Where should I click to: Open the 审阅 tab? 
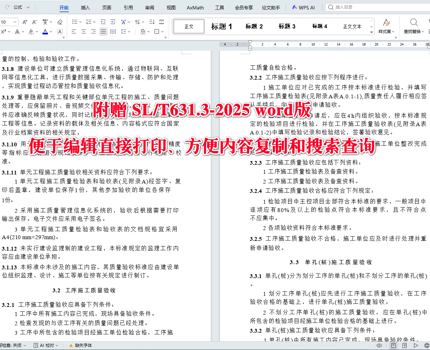tap(150, 8)
